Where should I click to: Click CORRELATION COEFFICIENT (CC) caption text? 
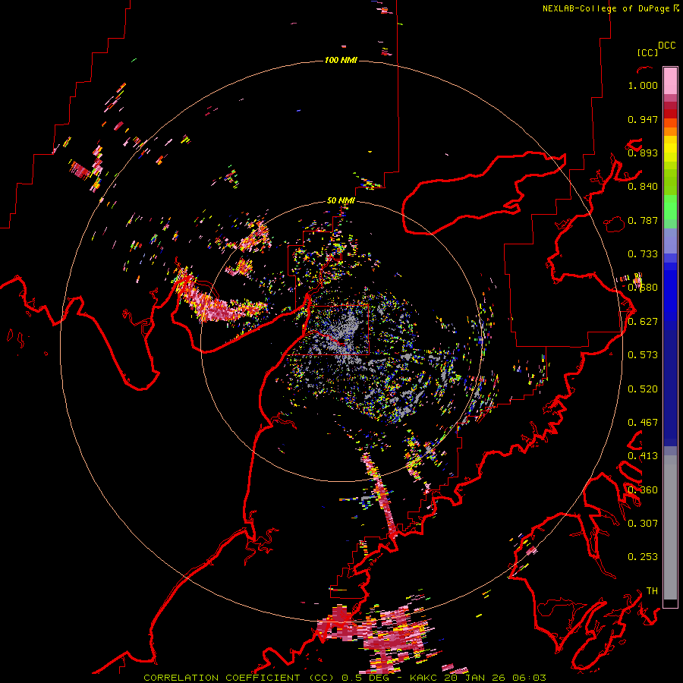point(239,678)
